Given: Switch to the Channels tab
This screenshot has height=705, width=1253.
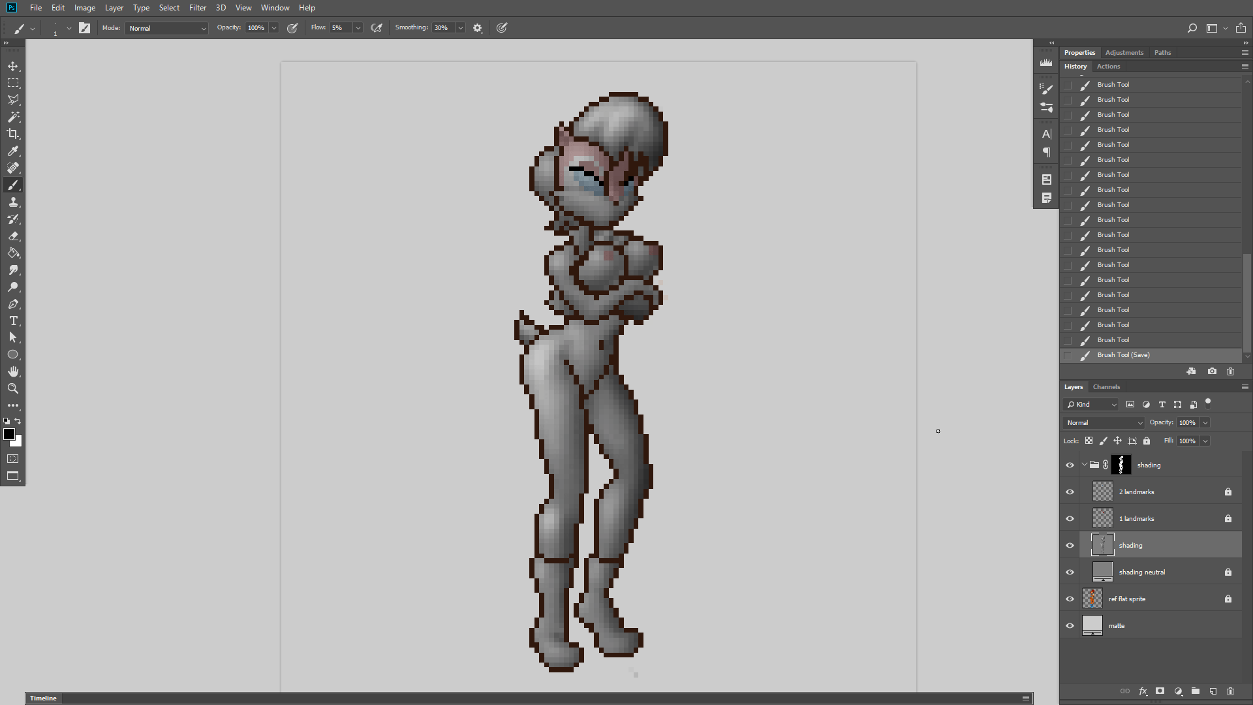Looking at the screenshot, I should point(1106,386).
